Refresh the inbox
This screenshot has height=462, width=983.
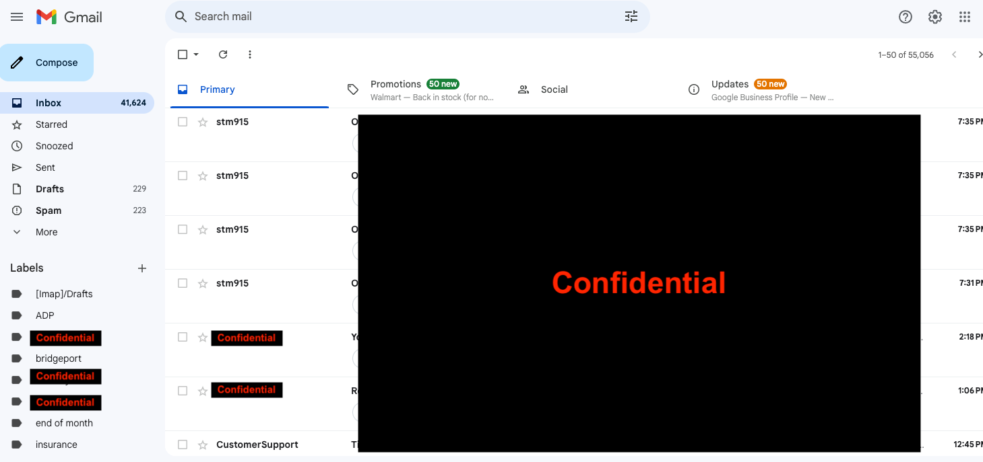pyautogui.click(x=223, y=54)
